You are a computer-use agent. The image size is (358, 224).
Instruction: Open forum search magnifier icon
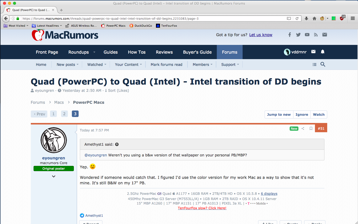323,64
